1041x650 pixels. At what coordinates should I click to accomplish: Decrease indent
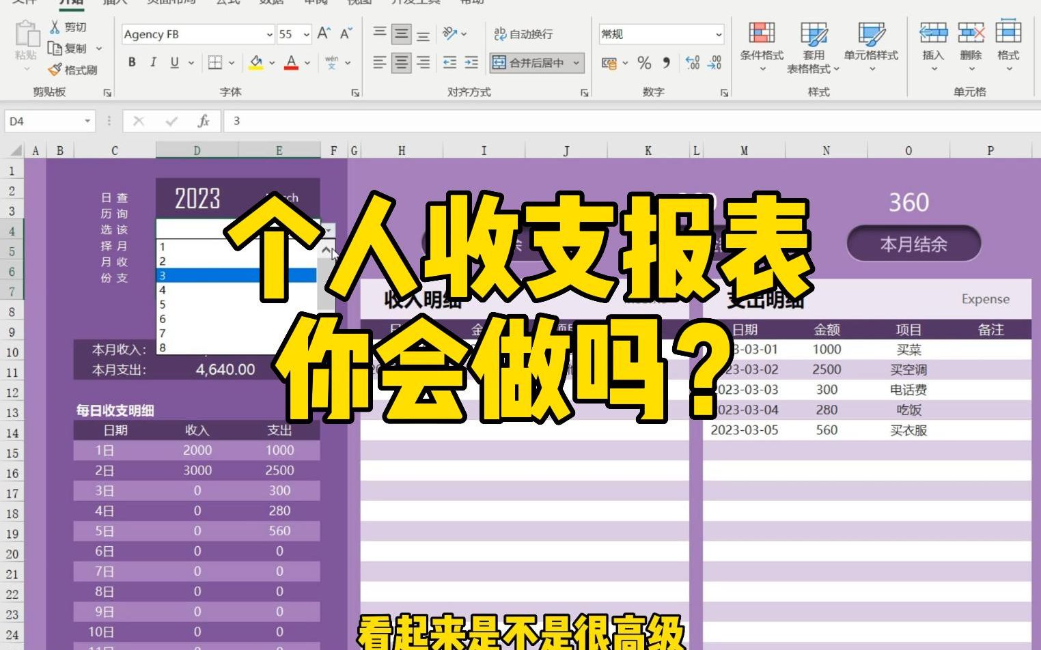tap(450, 63)
